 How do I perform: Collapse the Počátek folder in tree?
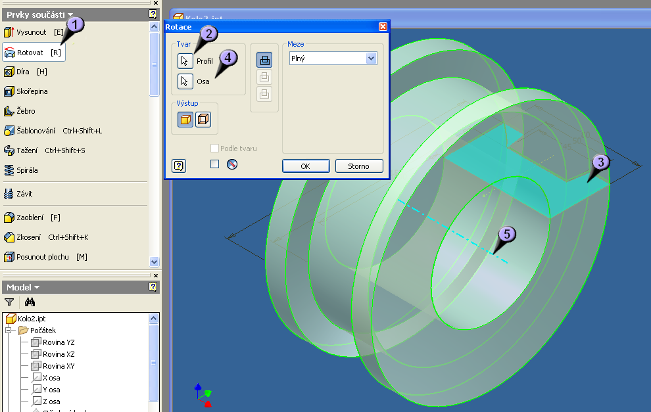pyautogui.click(x=9, y=330)
